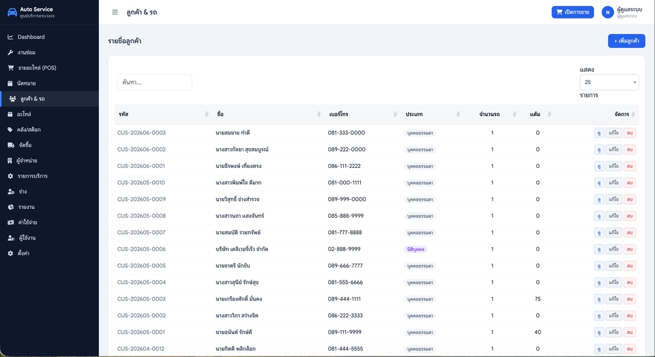This screenshot has height=357, width=655.
Task: Click แก้ไข button for CUS-202606-0003
Action: [613, 133]
